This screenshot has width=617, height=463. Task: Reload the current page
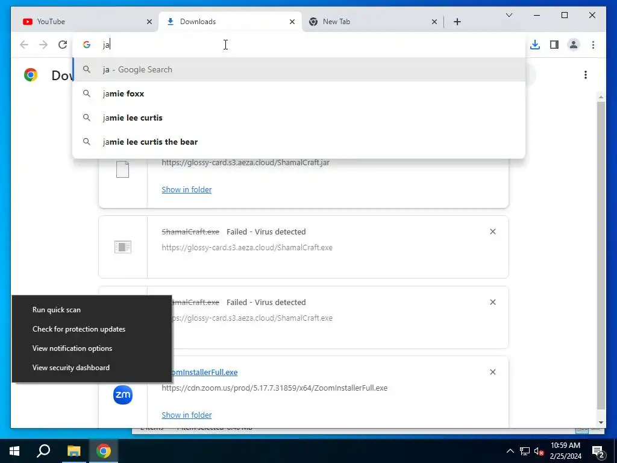[x=63, y=45]
